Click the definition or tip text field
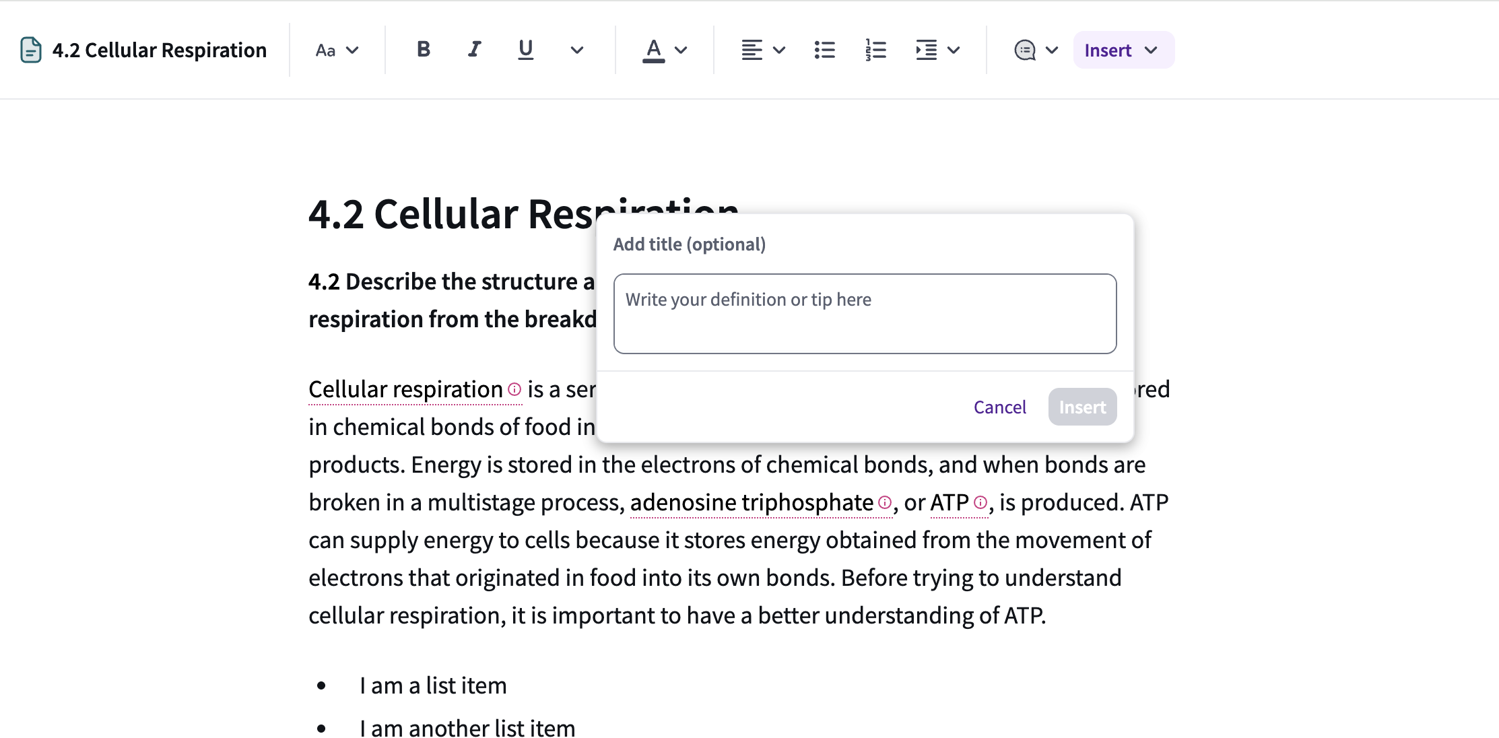This screenshot has height=738, width=1499. click(865, 314)
